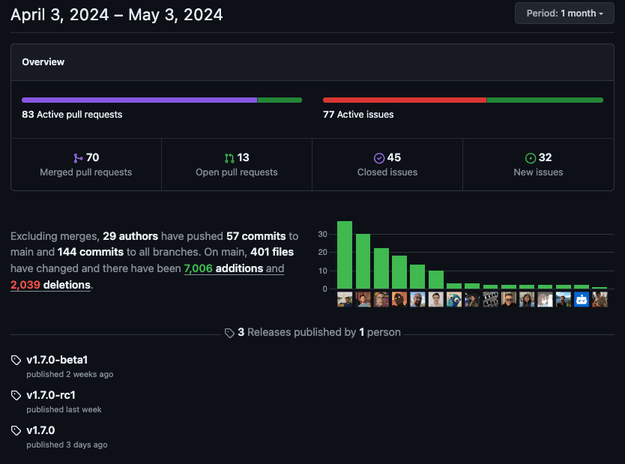Open the anime-style drawn avatar
Screen dimensions: 625x464
tap(546, 299)
